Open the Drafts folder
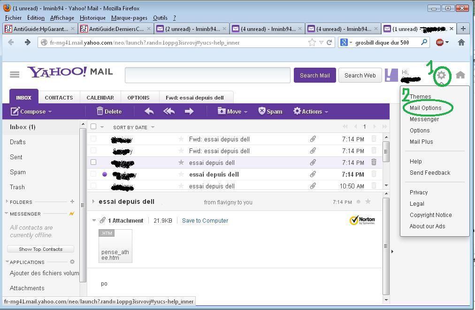 pos(17,142)
